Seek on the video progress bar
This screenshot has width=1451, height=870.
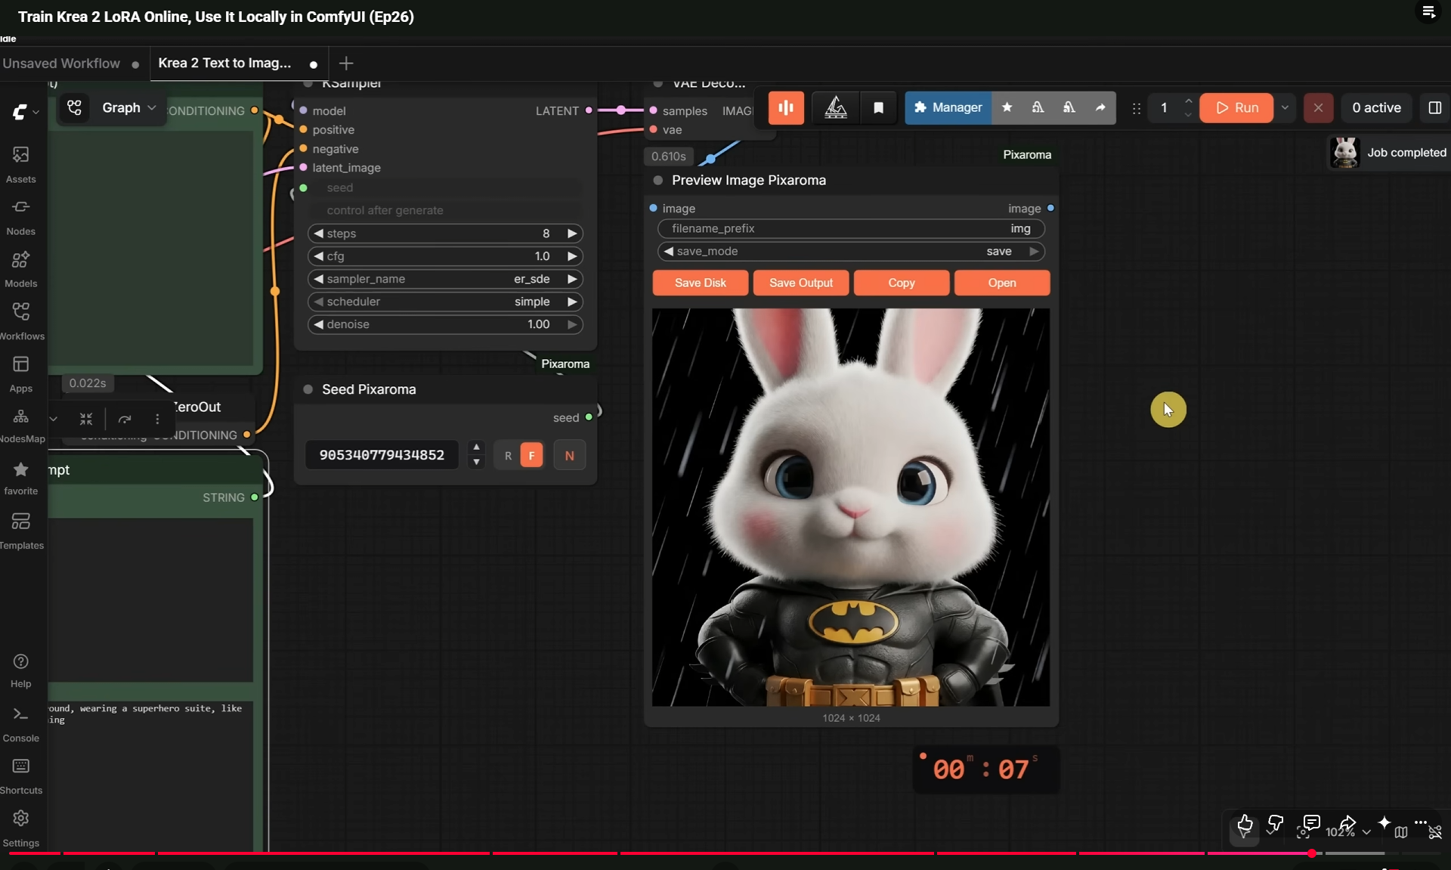725,853
